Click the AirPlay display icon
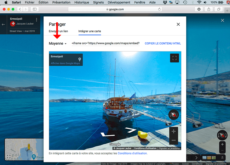230x165 pixels. 177,2
